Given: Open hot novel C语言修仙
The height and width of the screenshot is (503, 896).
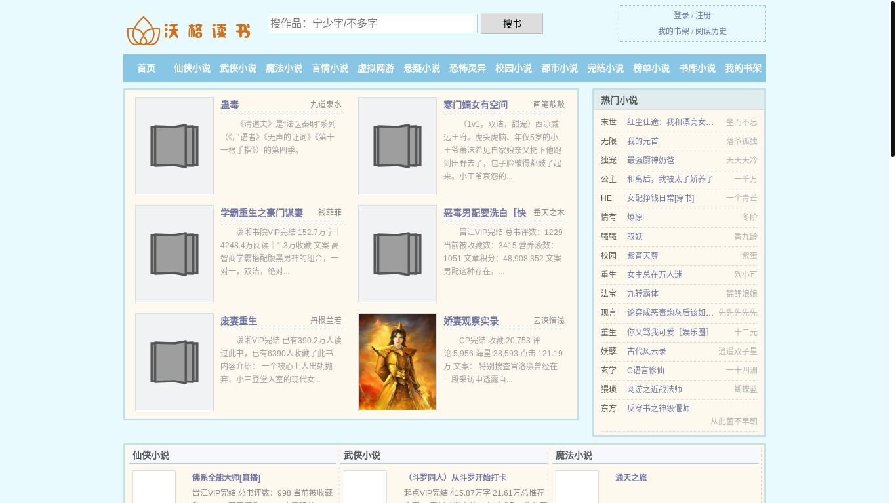Looking at the screenshot, I should tap(645, 370).
